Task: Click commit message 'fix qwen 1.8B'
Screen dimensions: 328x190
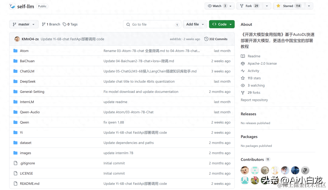Action: pos(114,123)
